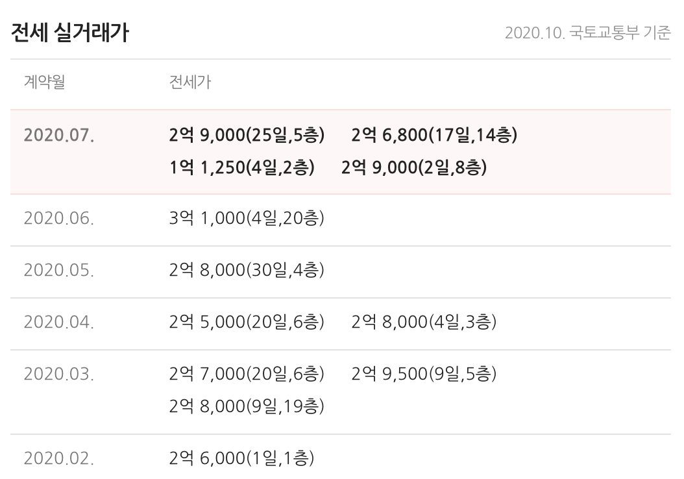Select the 2020.05. contract month
The width and height of the screenshot is (684, 479).
click(58, 271)
